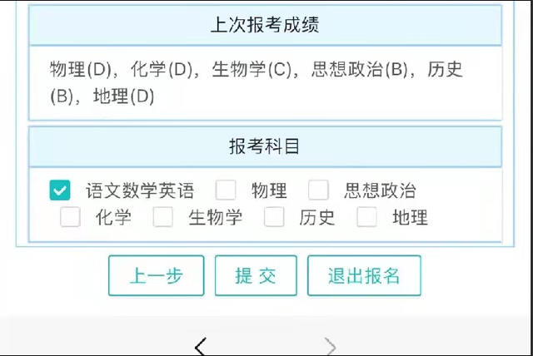
Task: Submit the form with 提交
Action: [x=255, y=276]
